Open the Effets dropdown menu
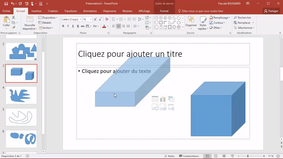The height and width of the screenshot is (159, 283). [216, 28]
